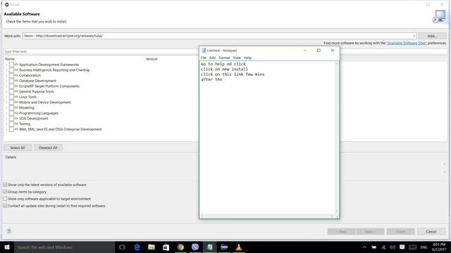
Task: Click the Eclipse Install window icon
Action: tap(7, 5)
